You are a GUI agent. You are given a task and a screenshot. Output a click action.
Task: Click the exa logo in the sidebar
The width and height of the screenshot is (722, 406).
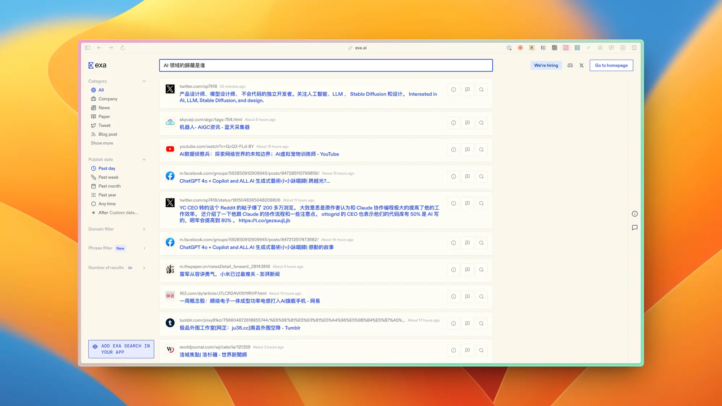click(x=97, y=65)
